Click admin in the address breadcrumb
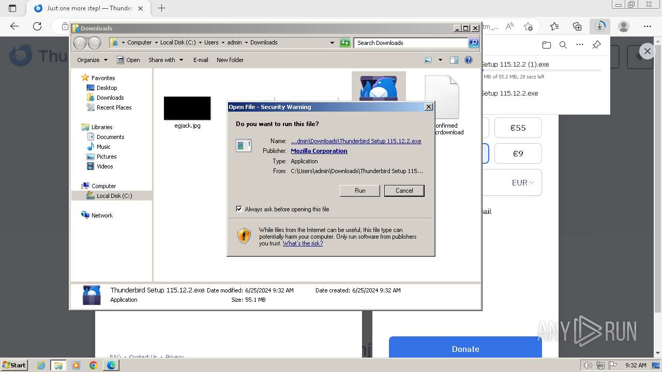 [x=234, y=43]
